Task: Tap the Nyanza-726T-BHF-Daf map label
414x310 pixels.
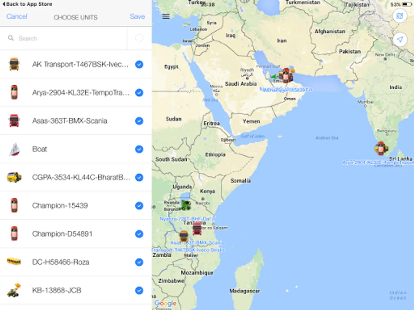Action: (x=185, y=219)
